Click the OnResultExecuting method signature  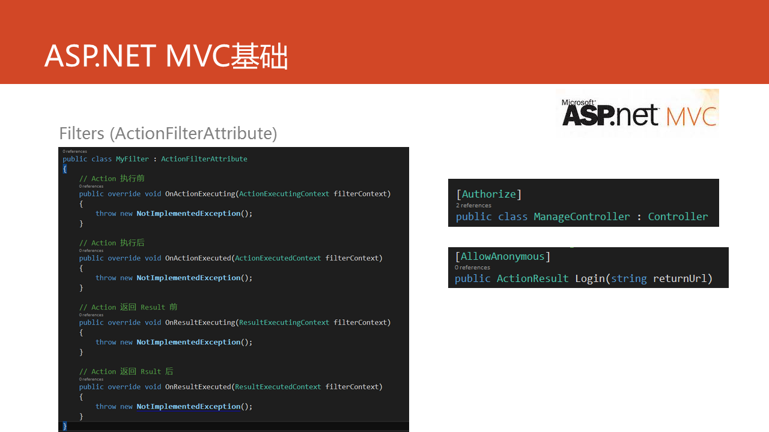pos(235,322)
